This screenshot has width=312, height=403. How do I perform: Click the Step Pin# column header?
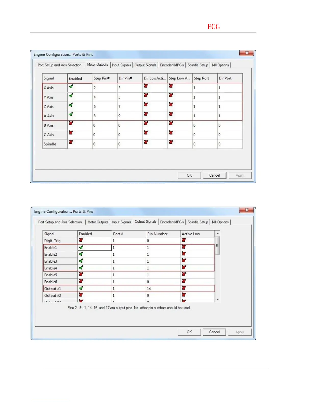coord(105,78)
